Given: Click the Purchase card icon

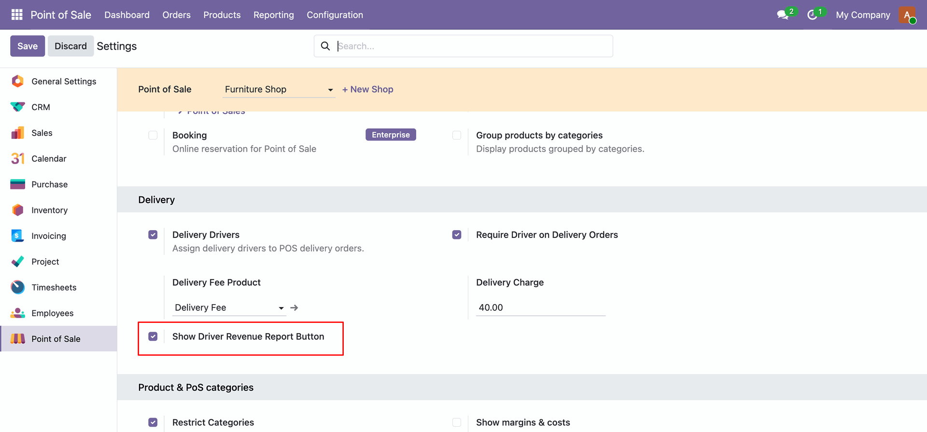Looking at the screenshot, I should (17, 184).
